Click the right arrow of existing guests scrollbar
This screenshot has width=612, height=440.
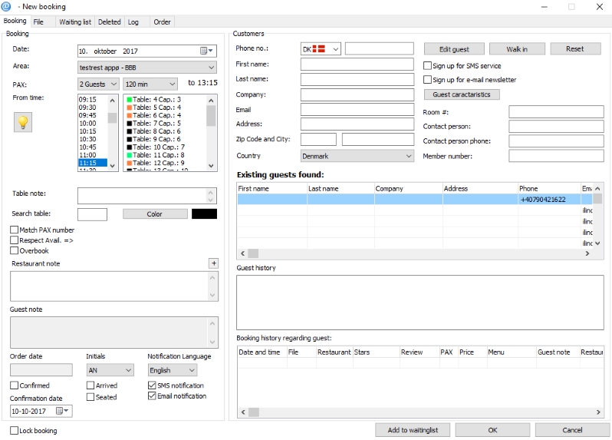pyautogui.click(x=587, y=253)
